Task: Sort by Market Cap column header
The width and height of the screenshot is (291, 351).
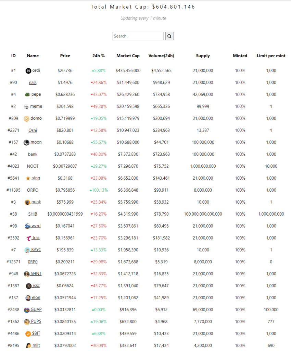Action: (128, 56)
